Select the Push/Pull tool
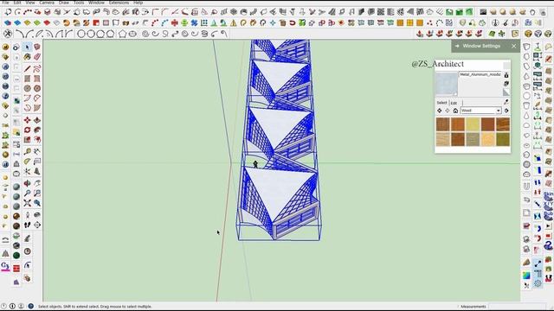The image size is (554, 311). [37, 121]
